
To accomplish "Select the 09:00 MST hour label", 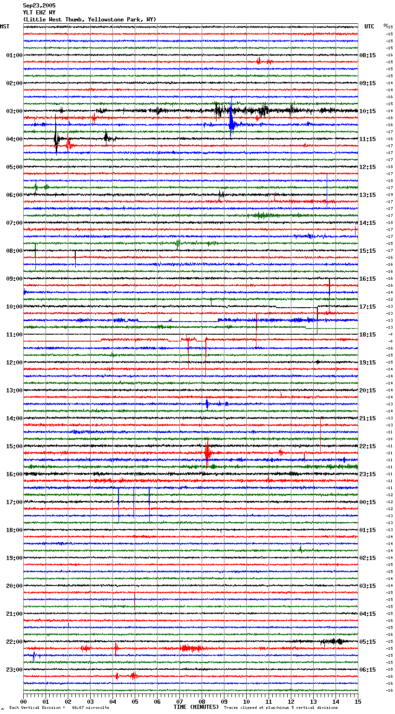I will pyautogui.click(x=14, y=279).
